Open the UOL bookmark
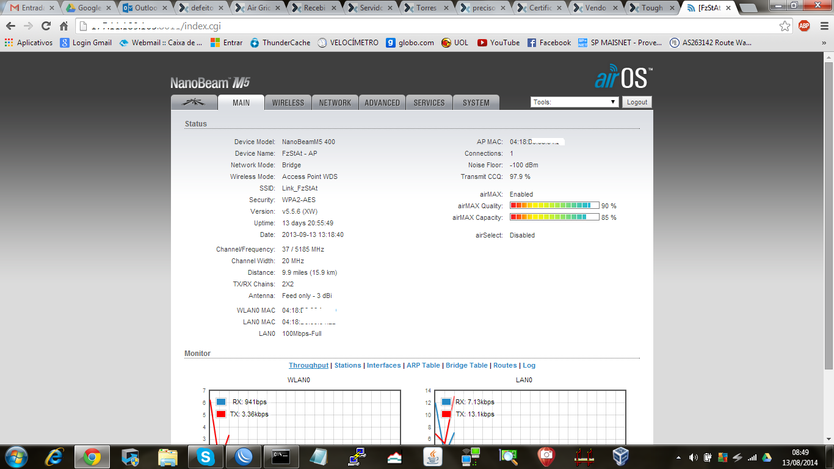This screenshot has width=834, height=469. (455, 43)
